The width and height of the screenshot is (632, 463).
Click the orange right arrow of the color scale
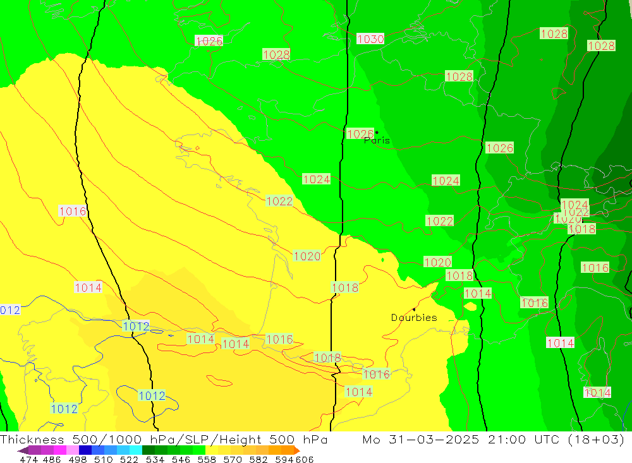tap(297, 450)
